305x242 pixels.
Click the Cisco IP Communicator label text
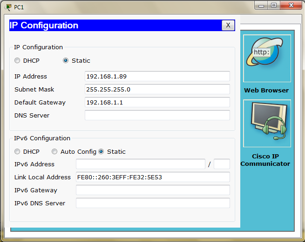[x=265, y=160]
